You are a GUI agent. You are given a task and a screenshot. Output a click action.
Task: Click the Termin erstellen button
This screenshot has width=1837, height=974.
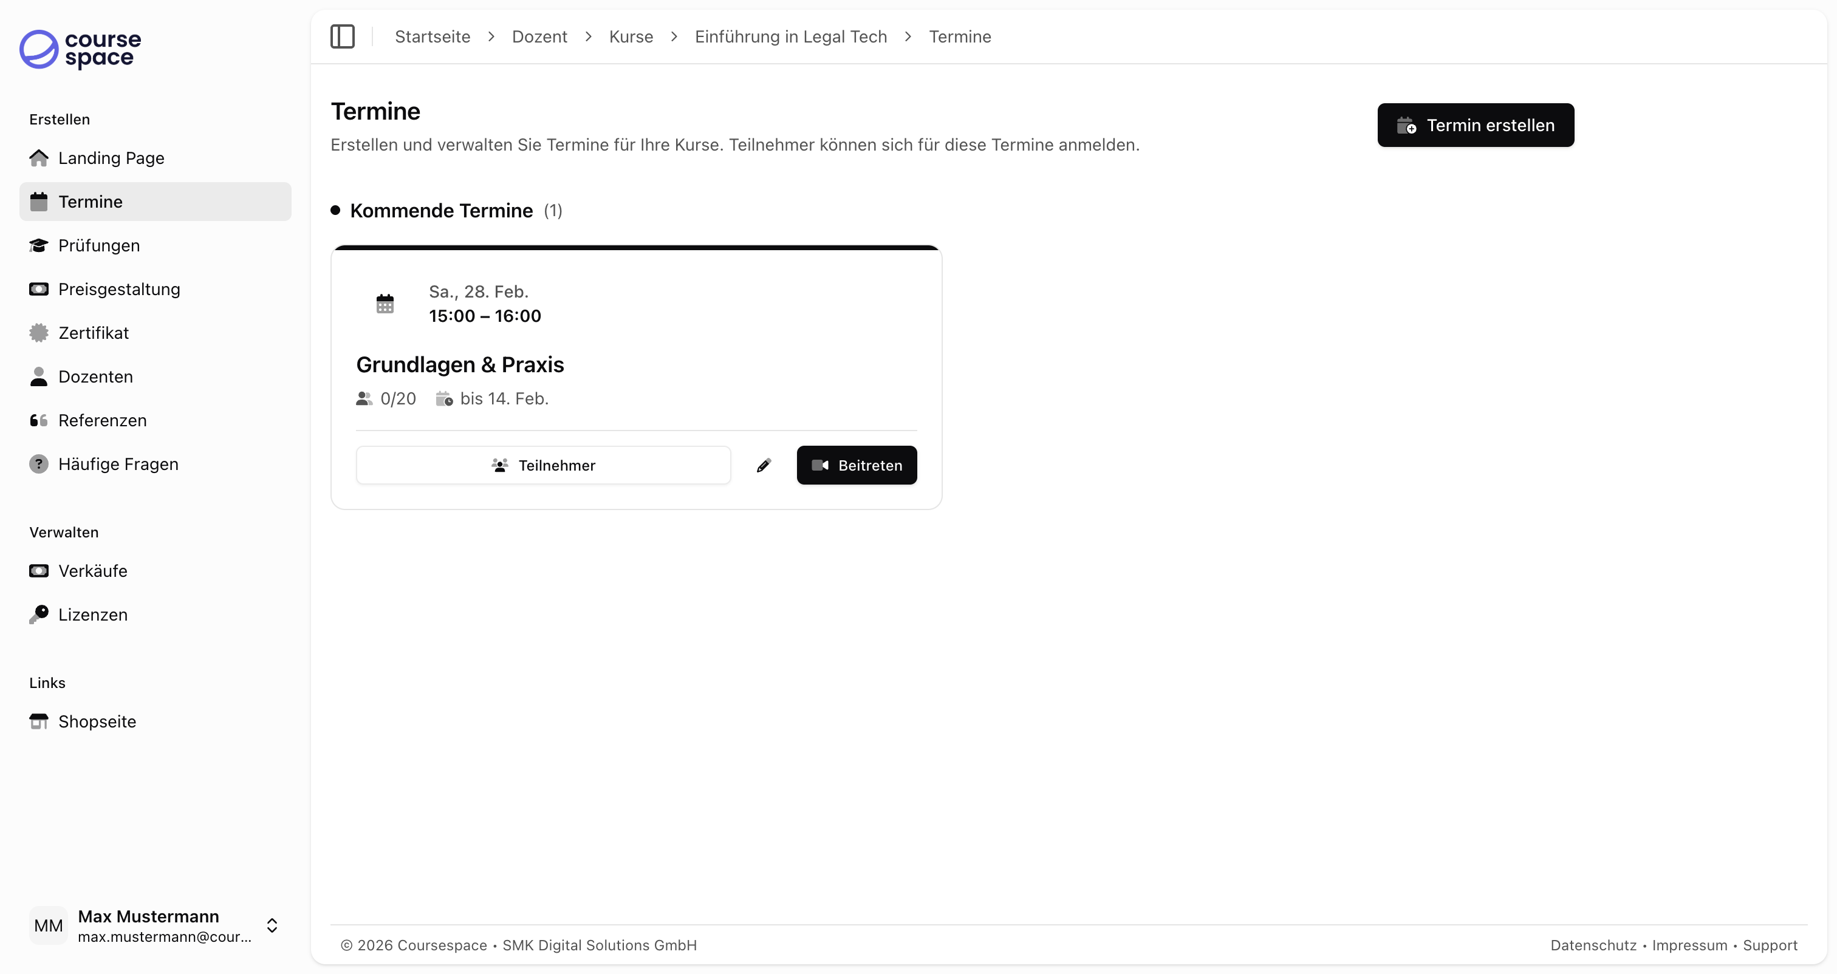[x=1476, y=126]
